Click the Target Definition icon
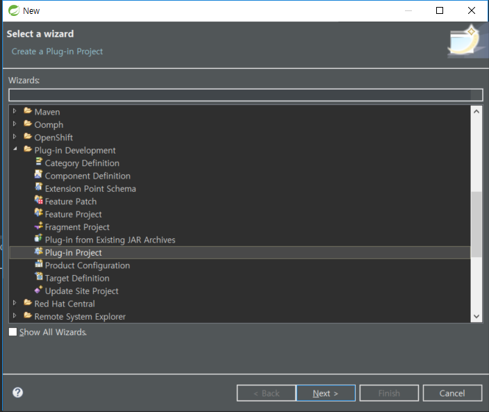This screenshot has height=412, width=489. (x=39, y=277)
